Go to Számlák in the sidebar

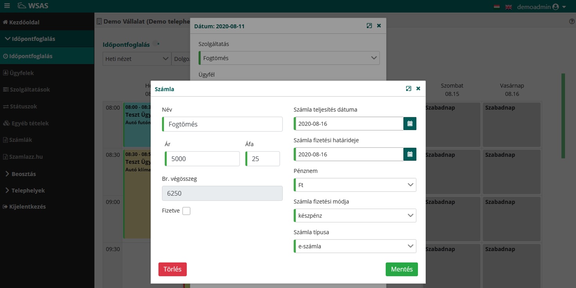tap(21, 140)
